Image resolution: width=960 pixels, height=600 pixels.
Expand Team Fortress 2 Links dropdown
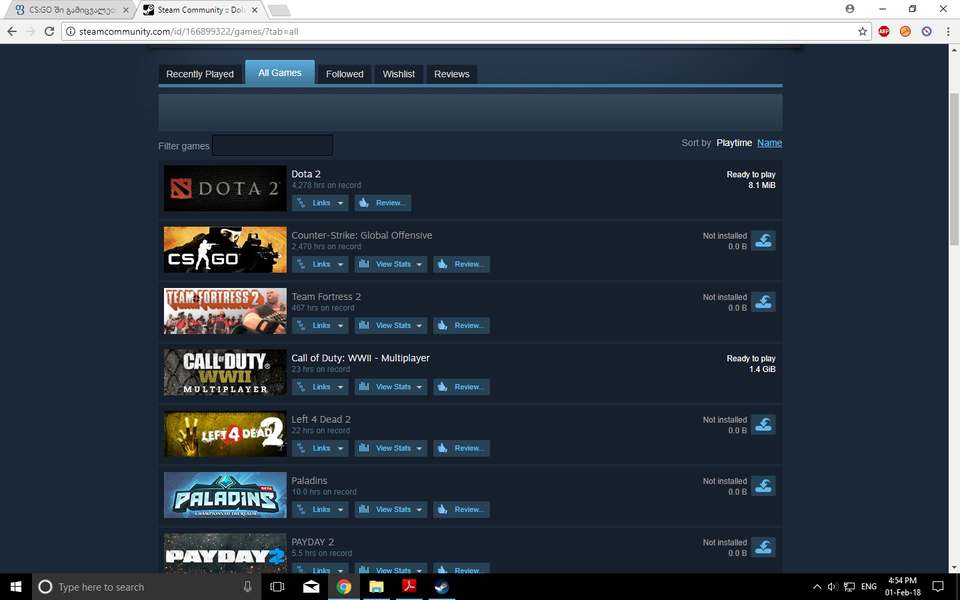pos(320,326)
